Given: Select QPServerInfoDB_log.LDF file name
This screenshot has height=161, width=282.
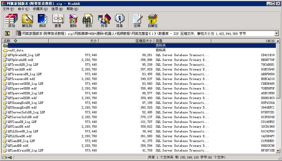Looking at the screenshot, I should click(26, 112).
